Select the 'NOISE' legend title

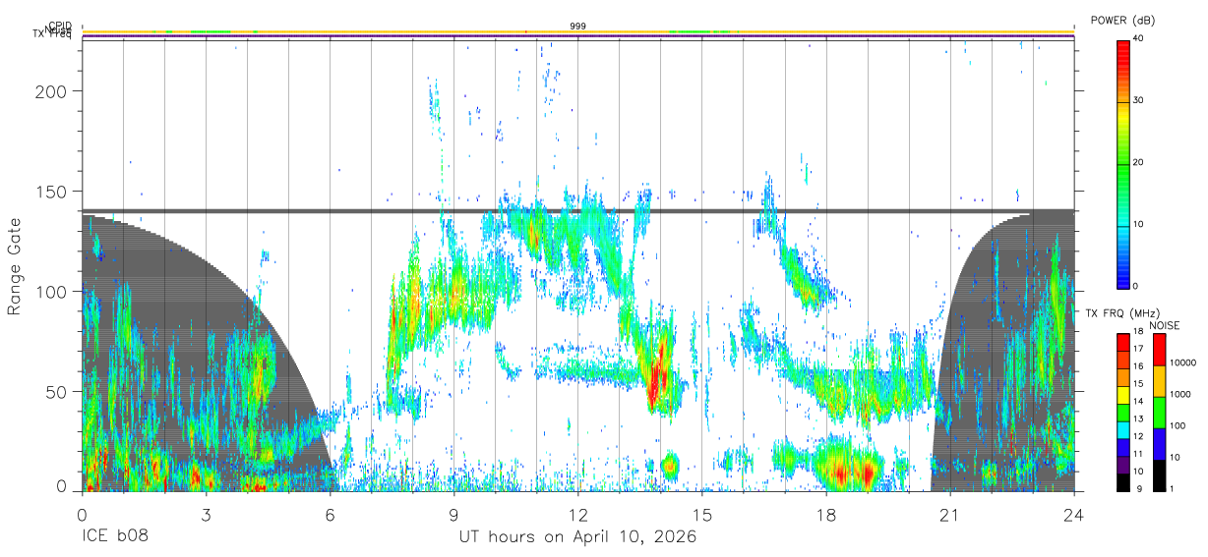pos(1163,325)
